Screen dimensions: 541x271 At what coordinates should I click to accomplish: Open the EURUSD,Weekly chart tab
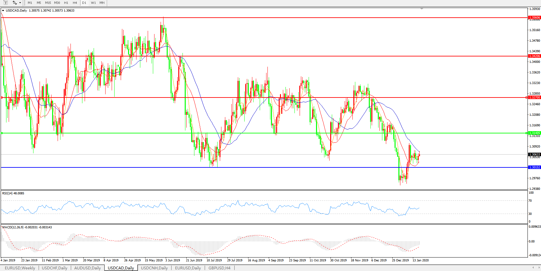tap(20, 268)
